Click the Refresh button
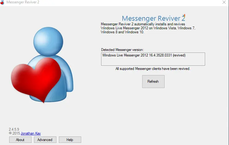The image size is (229, 145). click(x=153, y=82)
